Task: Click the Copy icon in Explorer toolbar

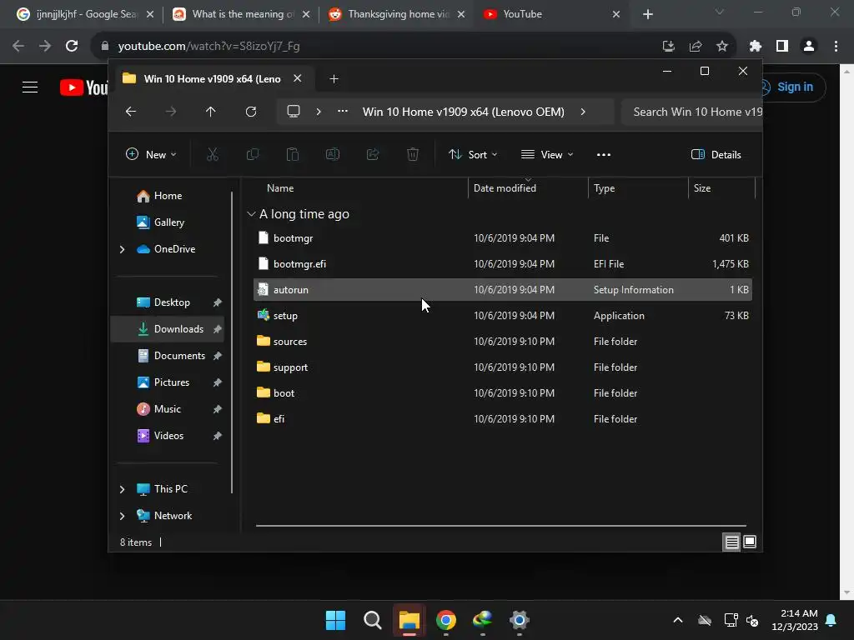Action: (253, 154)
